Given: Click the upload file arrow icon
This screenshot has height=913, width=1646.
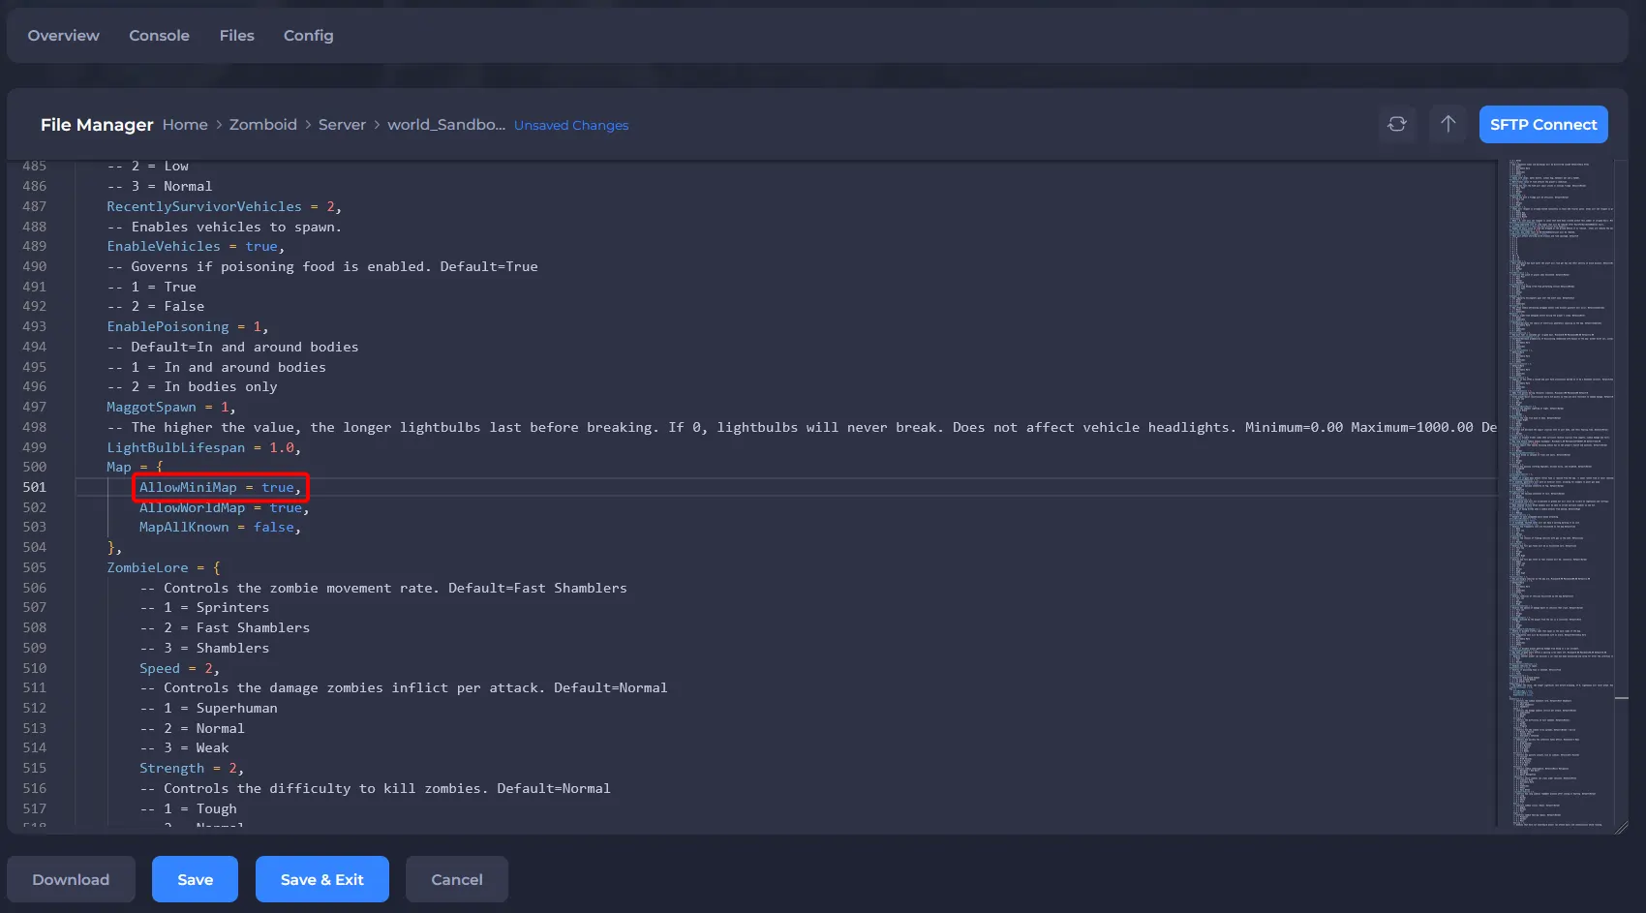Looking at the screenshot, I should pyautogui.click(x=1448, y=124).
